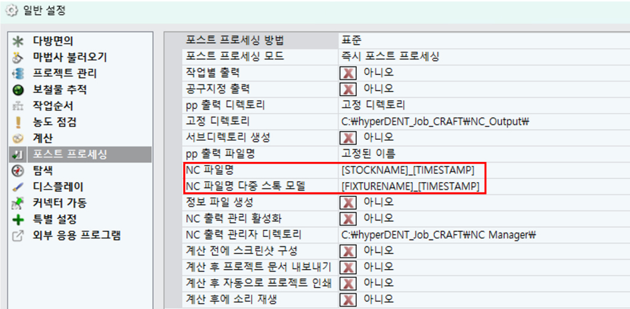Toggle the 계산 후에 소리 재생 checkbox

click(349, 299)
